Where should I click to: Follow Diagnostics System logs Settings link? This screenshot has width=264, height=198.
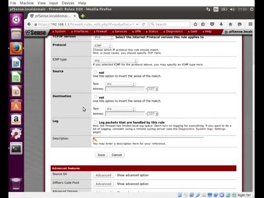[202, 129]
